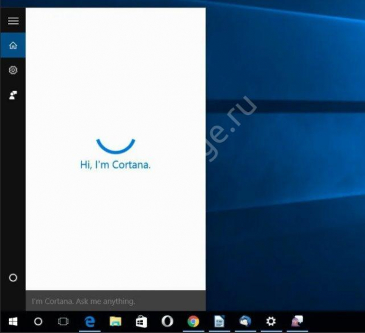The image size is (365, 333).
Task: Open File Explorer from the taskbar
Action: (116, 321)
